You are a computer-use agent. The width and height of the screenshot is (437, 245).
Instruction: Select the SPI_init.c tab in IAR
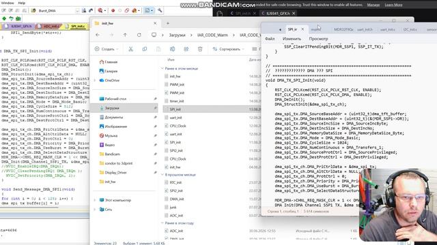point(76,27)
